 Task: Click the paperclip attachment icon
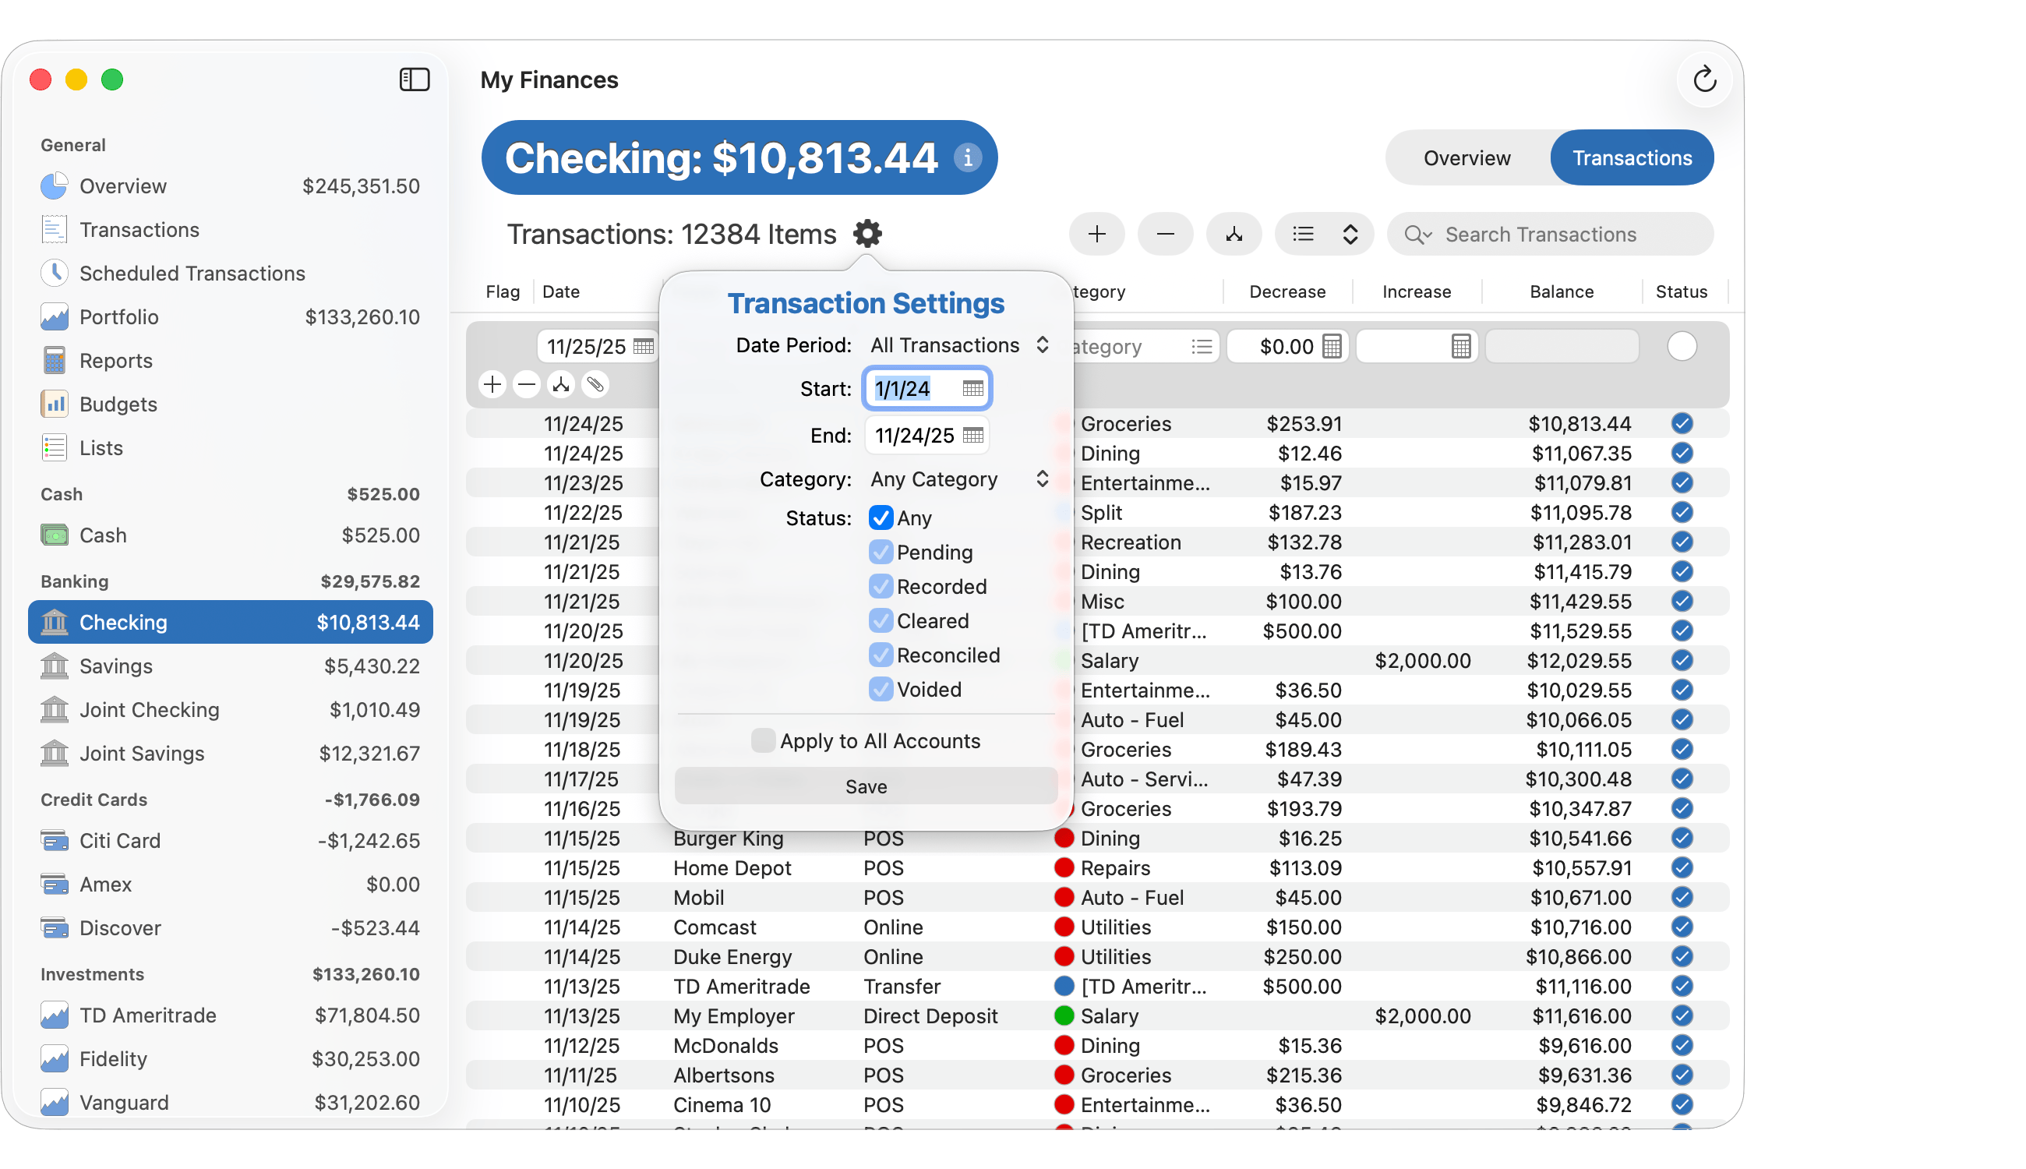coord(595,384)
